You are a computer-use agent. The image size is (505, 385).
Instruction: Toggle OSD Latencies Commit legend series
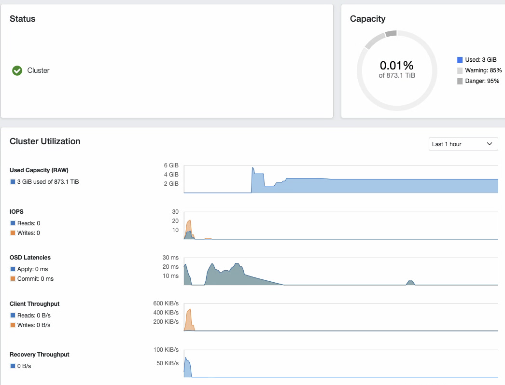coord(13,279)
